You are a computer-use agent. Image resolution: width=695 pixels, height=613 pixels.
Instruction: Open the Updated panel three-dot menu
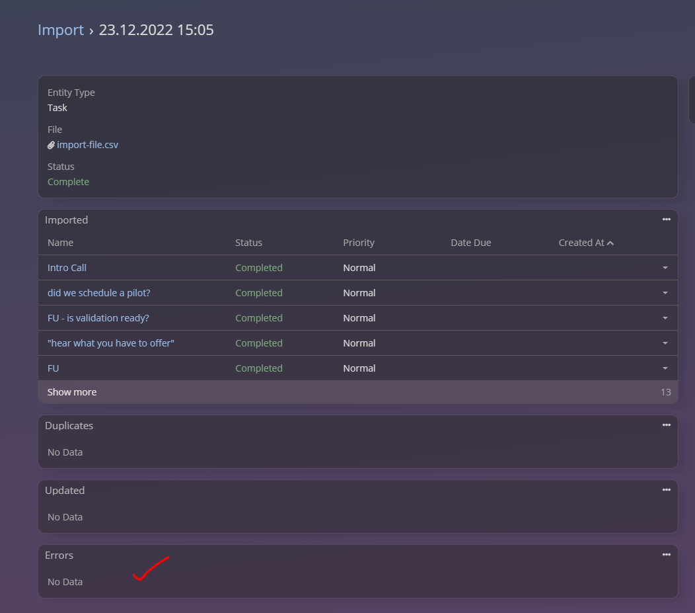666,490
